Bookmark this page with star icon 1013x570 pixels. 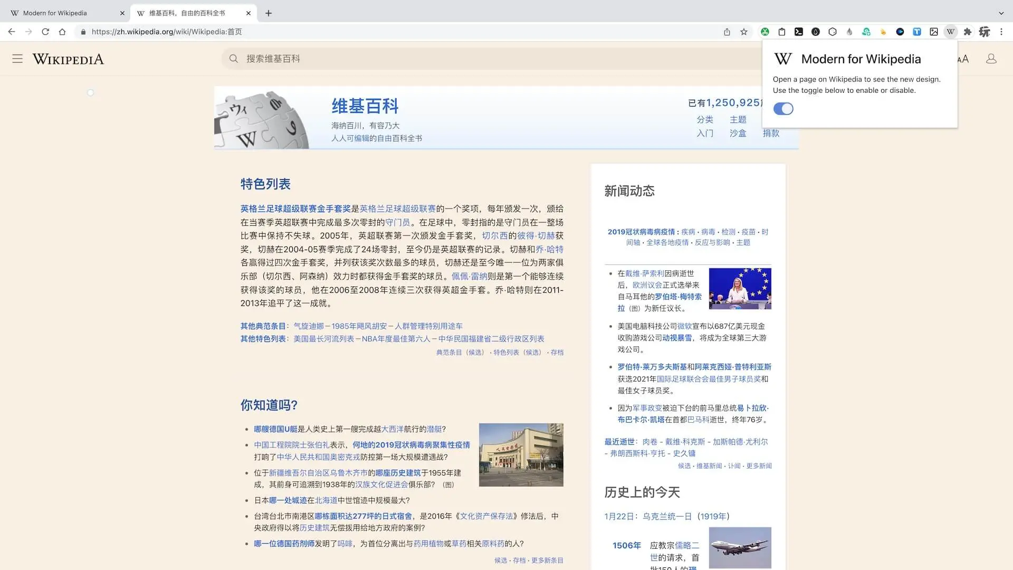744,32
